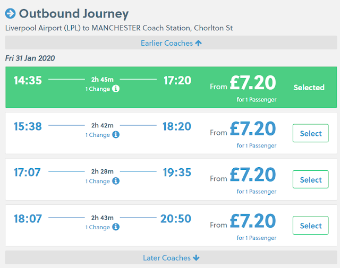
Task: Click down arrow beside Later Coaches
Action: pyautogui.click(x=196, y=258)
